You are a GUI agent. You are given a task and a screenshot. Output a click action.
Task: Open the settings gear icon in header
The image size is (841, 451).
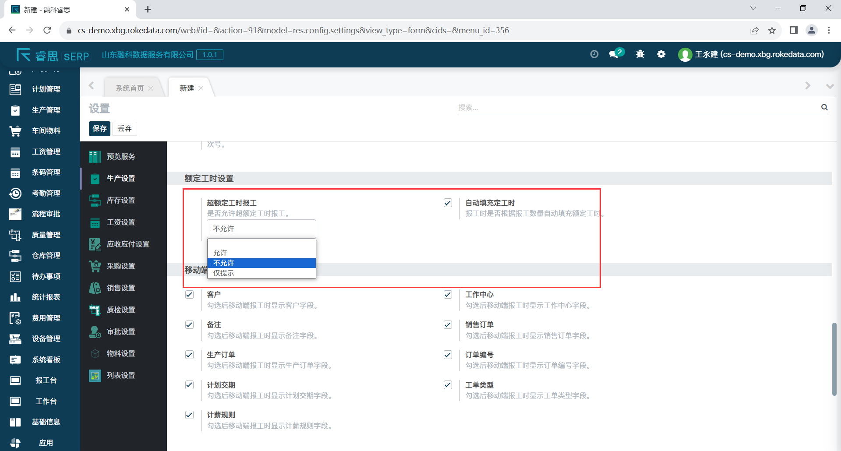click(661, 54)
